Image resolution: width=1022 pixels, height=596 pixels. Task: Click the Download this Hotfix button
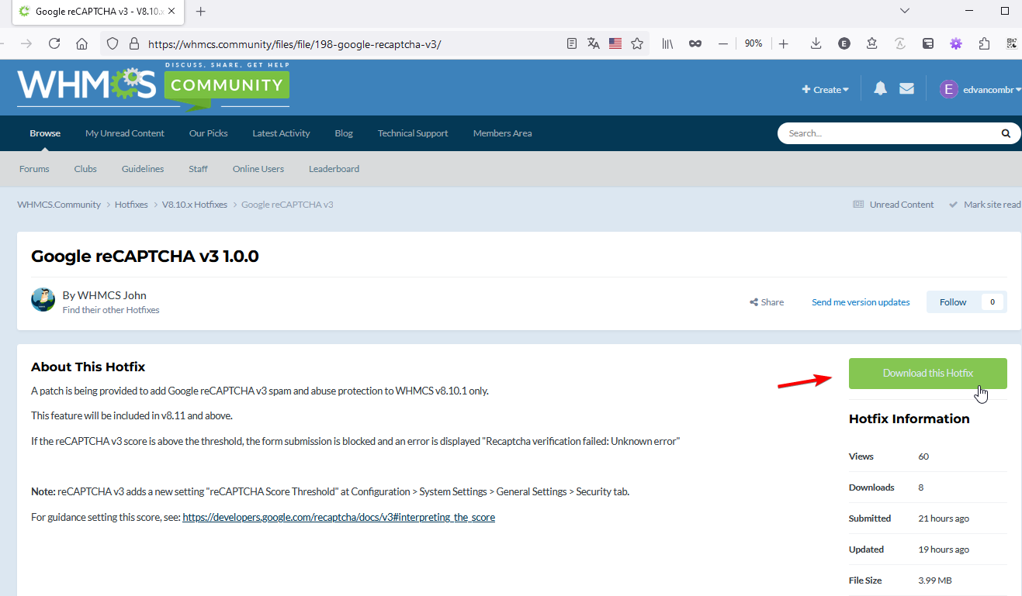coord(928,374)
